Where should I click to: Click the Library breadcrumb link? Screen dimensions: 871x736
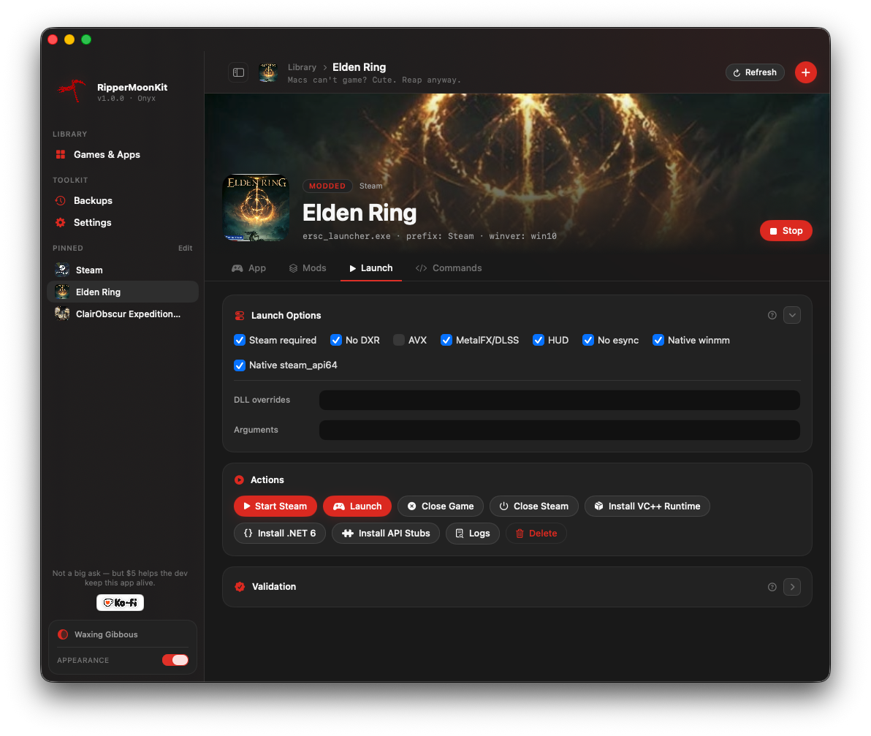(x=302, y=67)
